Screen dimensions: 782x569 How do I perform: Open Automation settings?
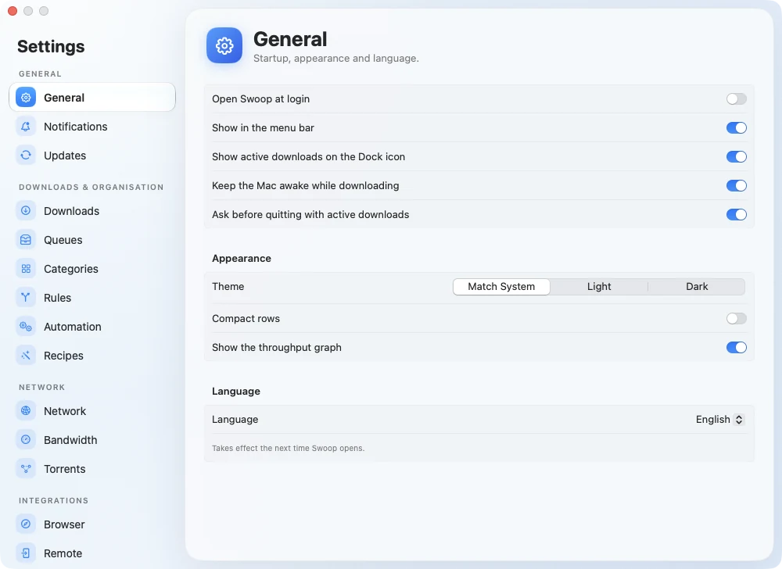point(92,327)
